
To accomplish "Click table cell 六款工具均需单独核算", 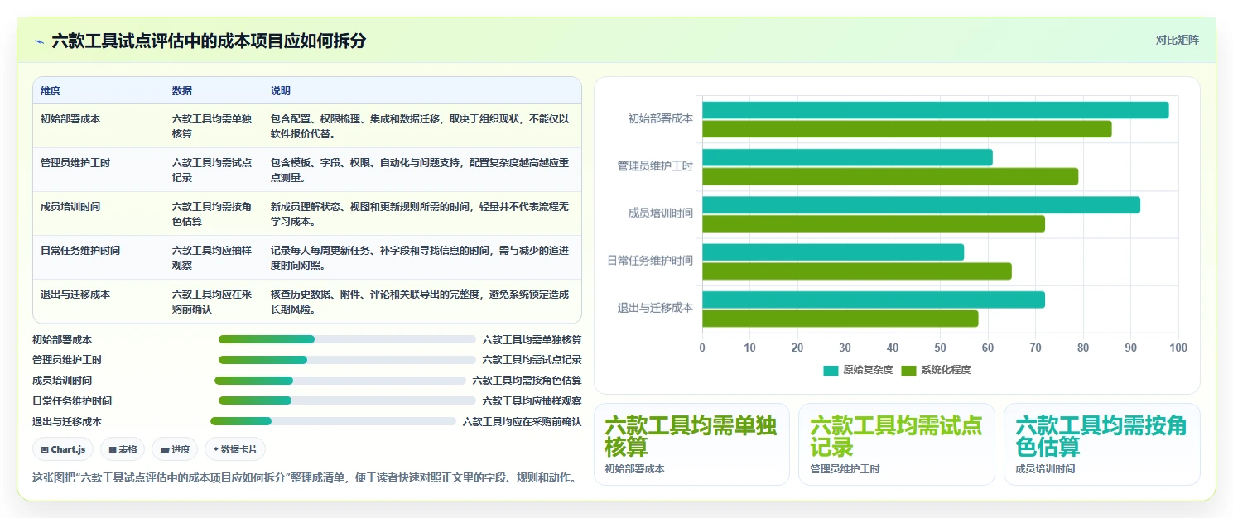I will 212,126.
